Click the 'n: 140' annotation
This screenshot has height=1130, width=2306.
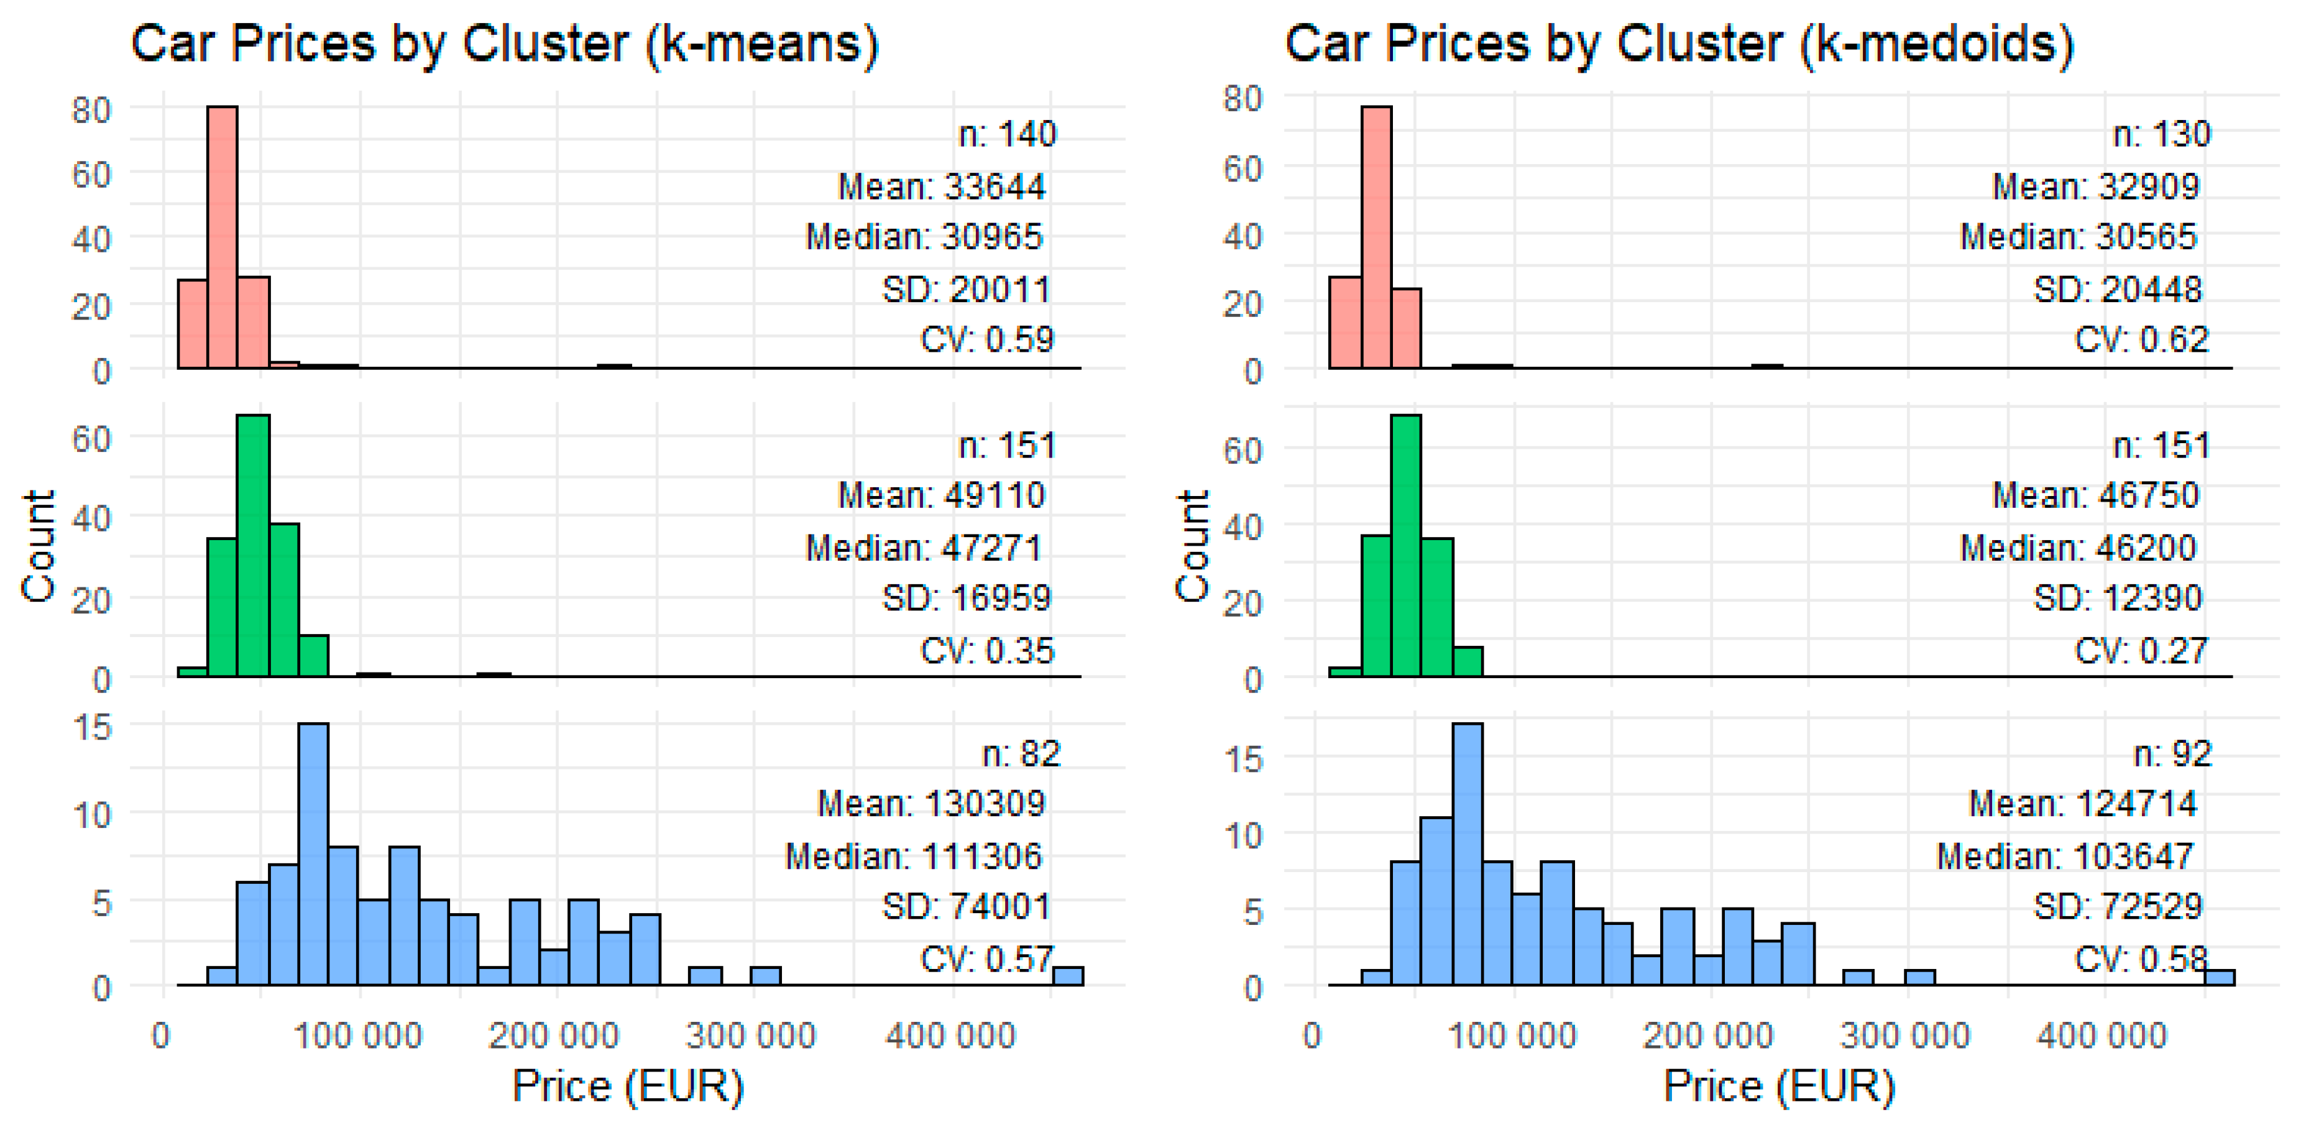[x=1007, y=134]
